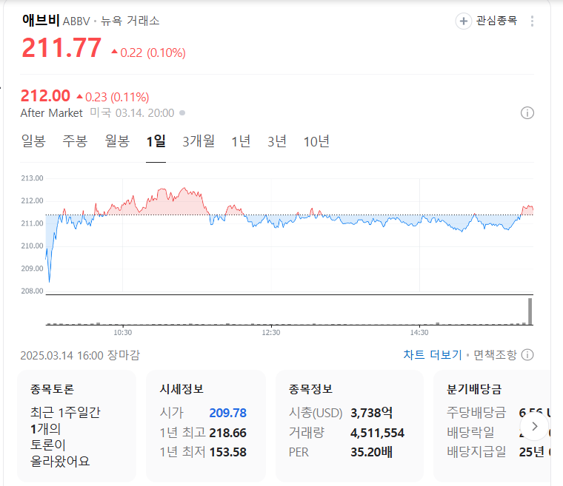This screenshot has height=486, width=563.
Task: Open the 면책조항 info circle icon
Action: point(527,355)
